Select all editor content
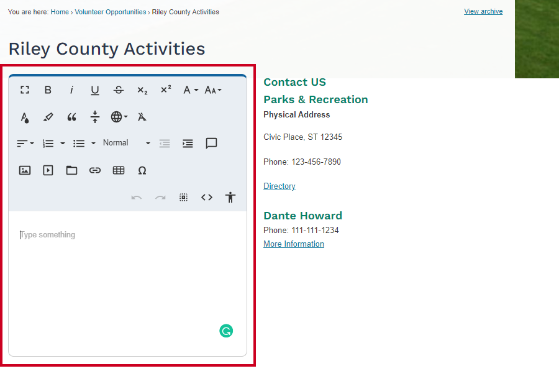This screenshot has width=559, height=371. (183, 197)
